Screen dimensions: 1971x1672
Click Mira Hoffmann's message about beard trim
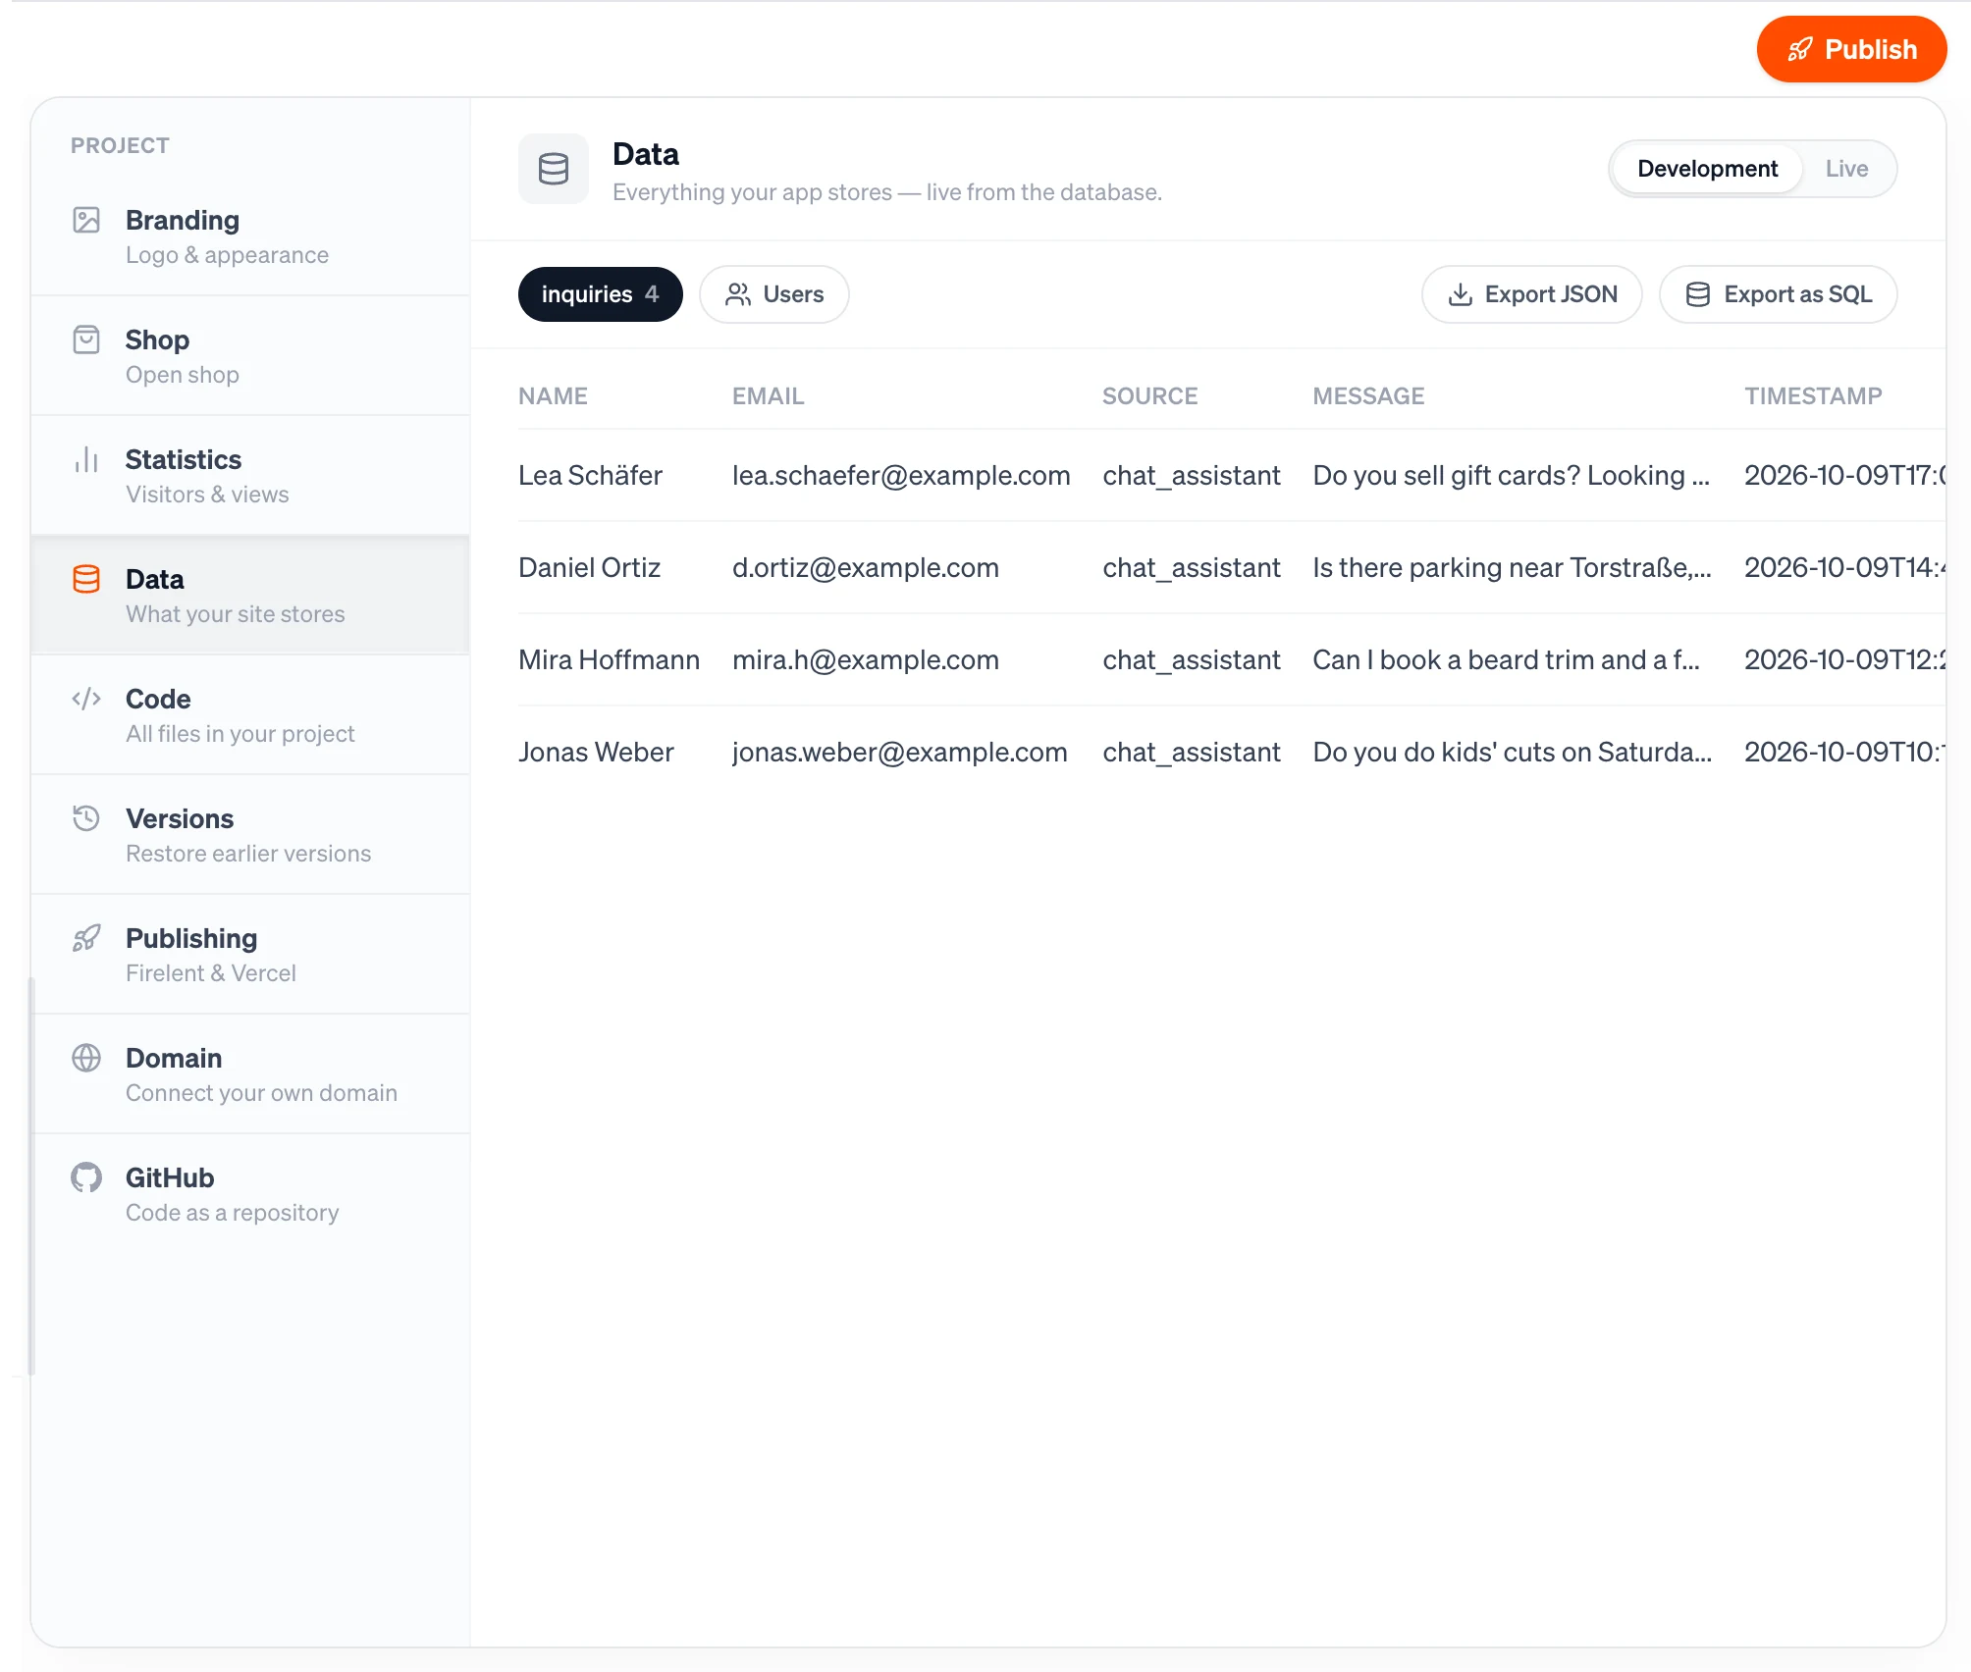coord(1506,660)
